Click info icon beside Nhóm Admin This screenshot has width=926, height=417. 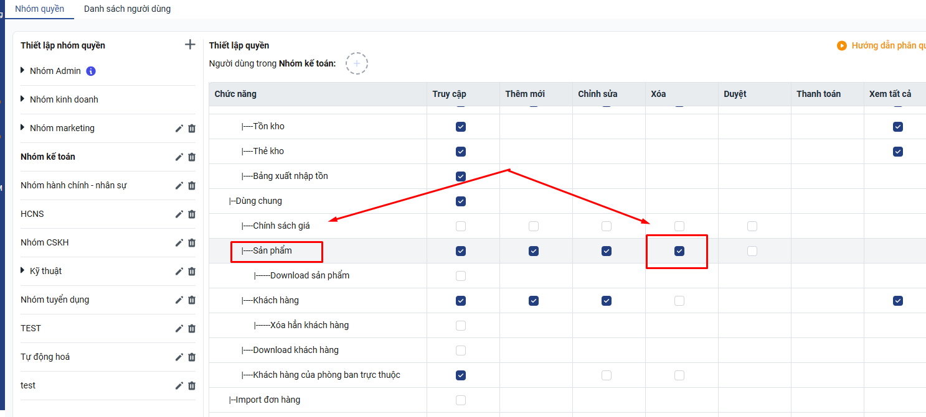tap(91, 71)
